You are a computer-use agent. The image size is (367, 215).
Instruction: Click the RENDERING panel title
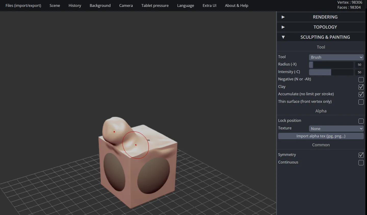point(325,17)
